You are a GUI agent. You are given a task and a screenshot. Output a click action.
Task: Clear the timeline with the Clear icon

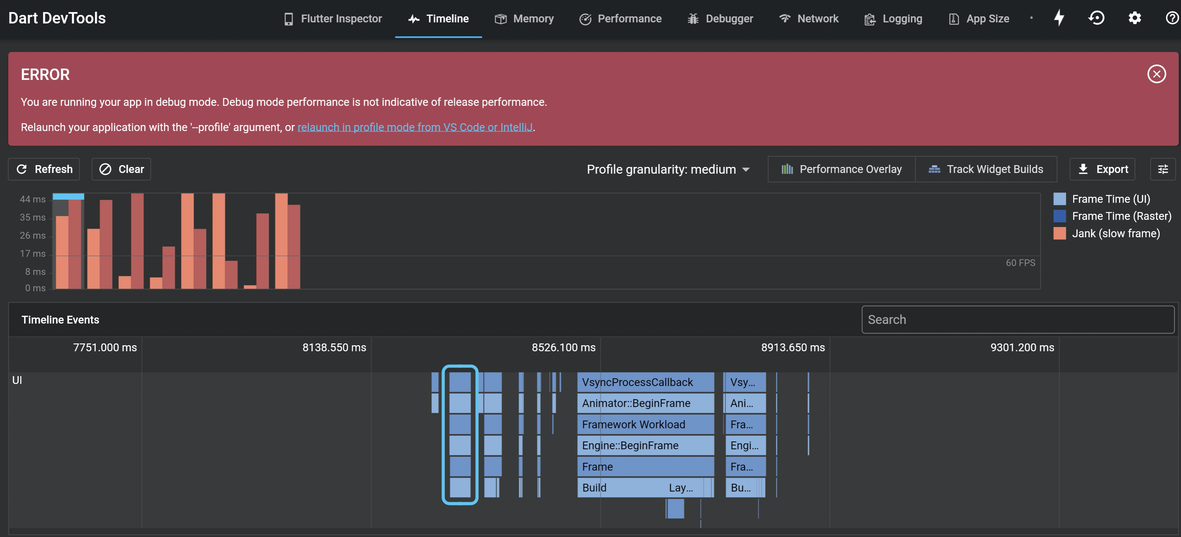[106, 169]
